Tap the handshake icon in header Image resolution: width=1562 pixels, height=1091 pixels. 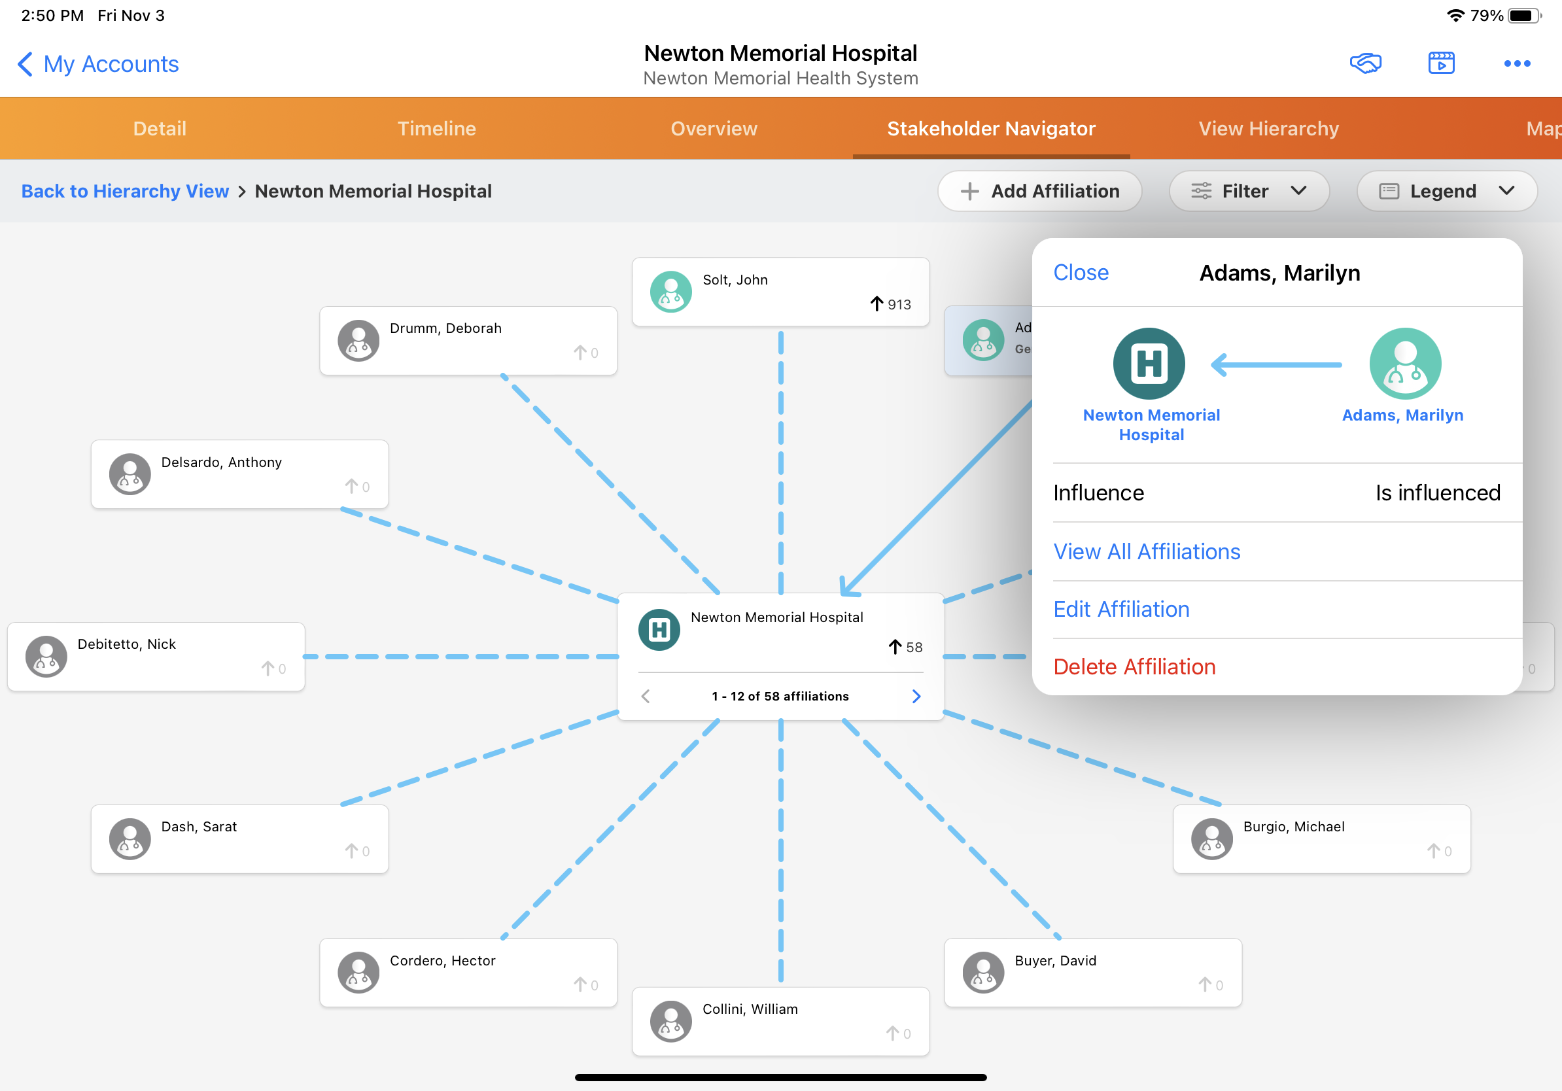coord(1364,63)
